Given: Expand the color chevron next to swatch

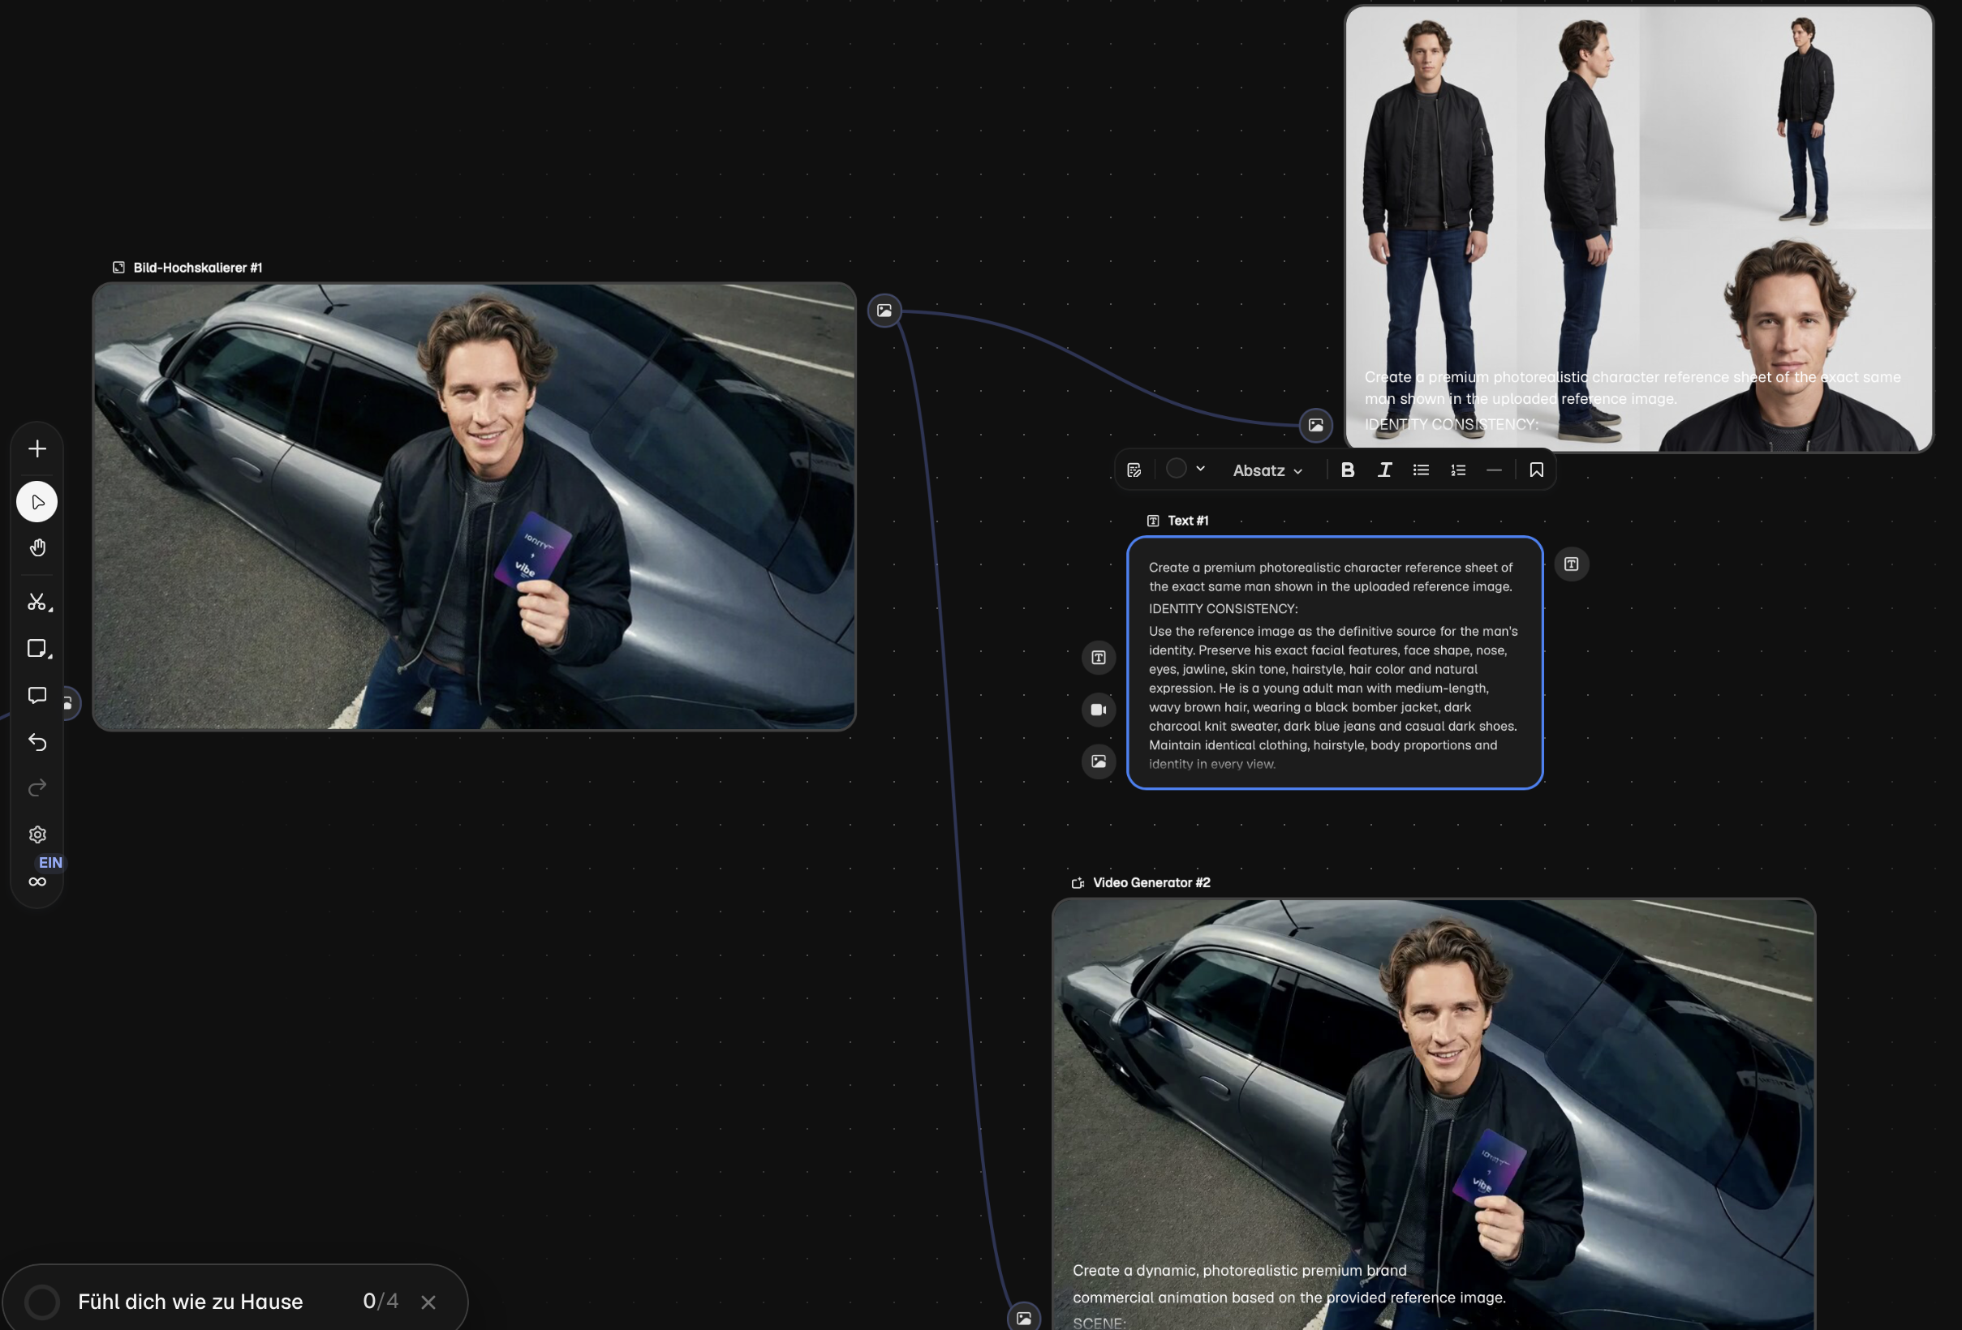Looking at the screenshot, I should (1201, 470).
